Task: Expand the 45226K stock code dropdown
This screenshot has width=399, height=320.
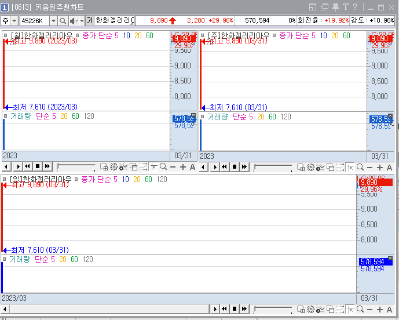Action: point(53,21)
